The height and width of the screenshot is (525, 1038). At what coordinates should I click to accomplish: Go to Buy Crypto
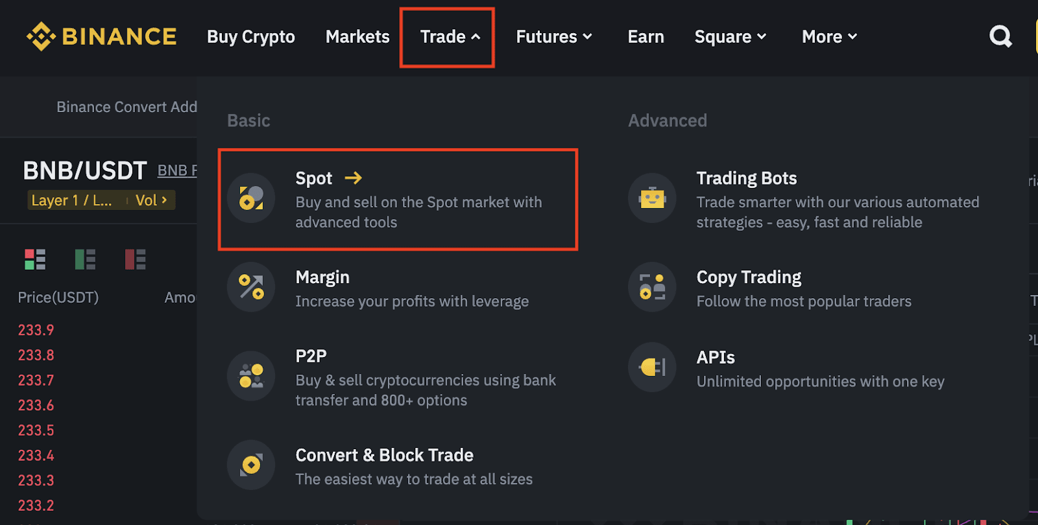[251, 37]
